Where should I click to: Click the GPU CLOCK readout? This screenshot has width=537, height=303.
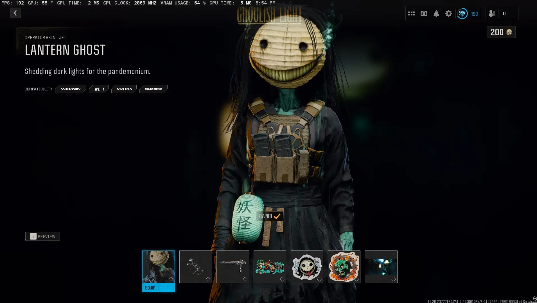(x=130, y=3)
